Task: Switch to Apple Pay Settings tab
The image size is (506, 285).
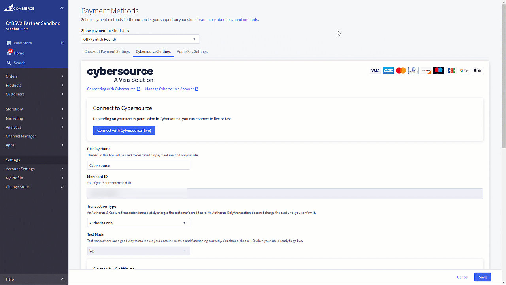Action: point(192,51)
